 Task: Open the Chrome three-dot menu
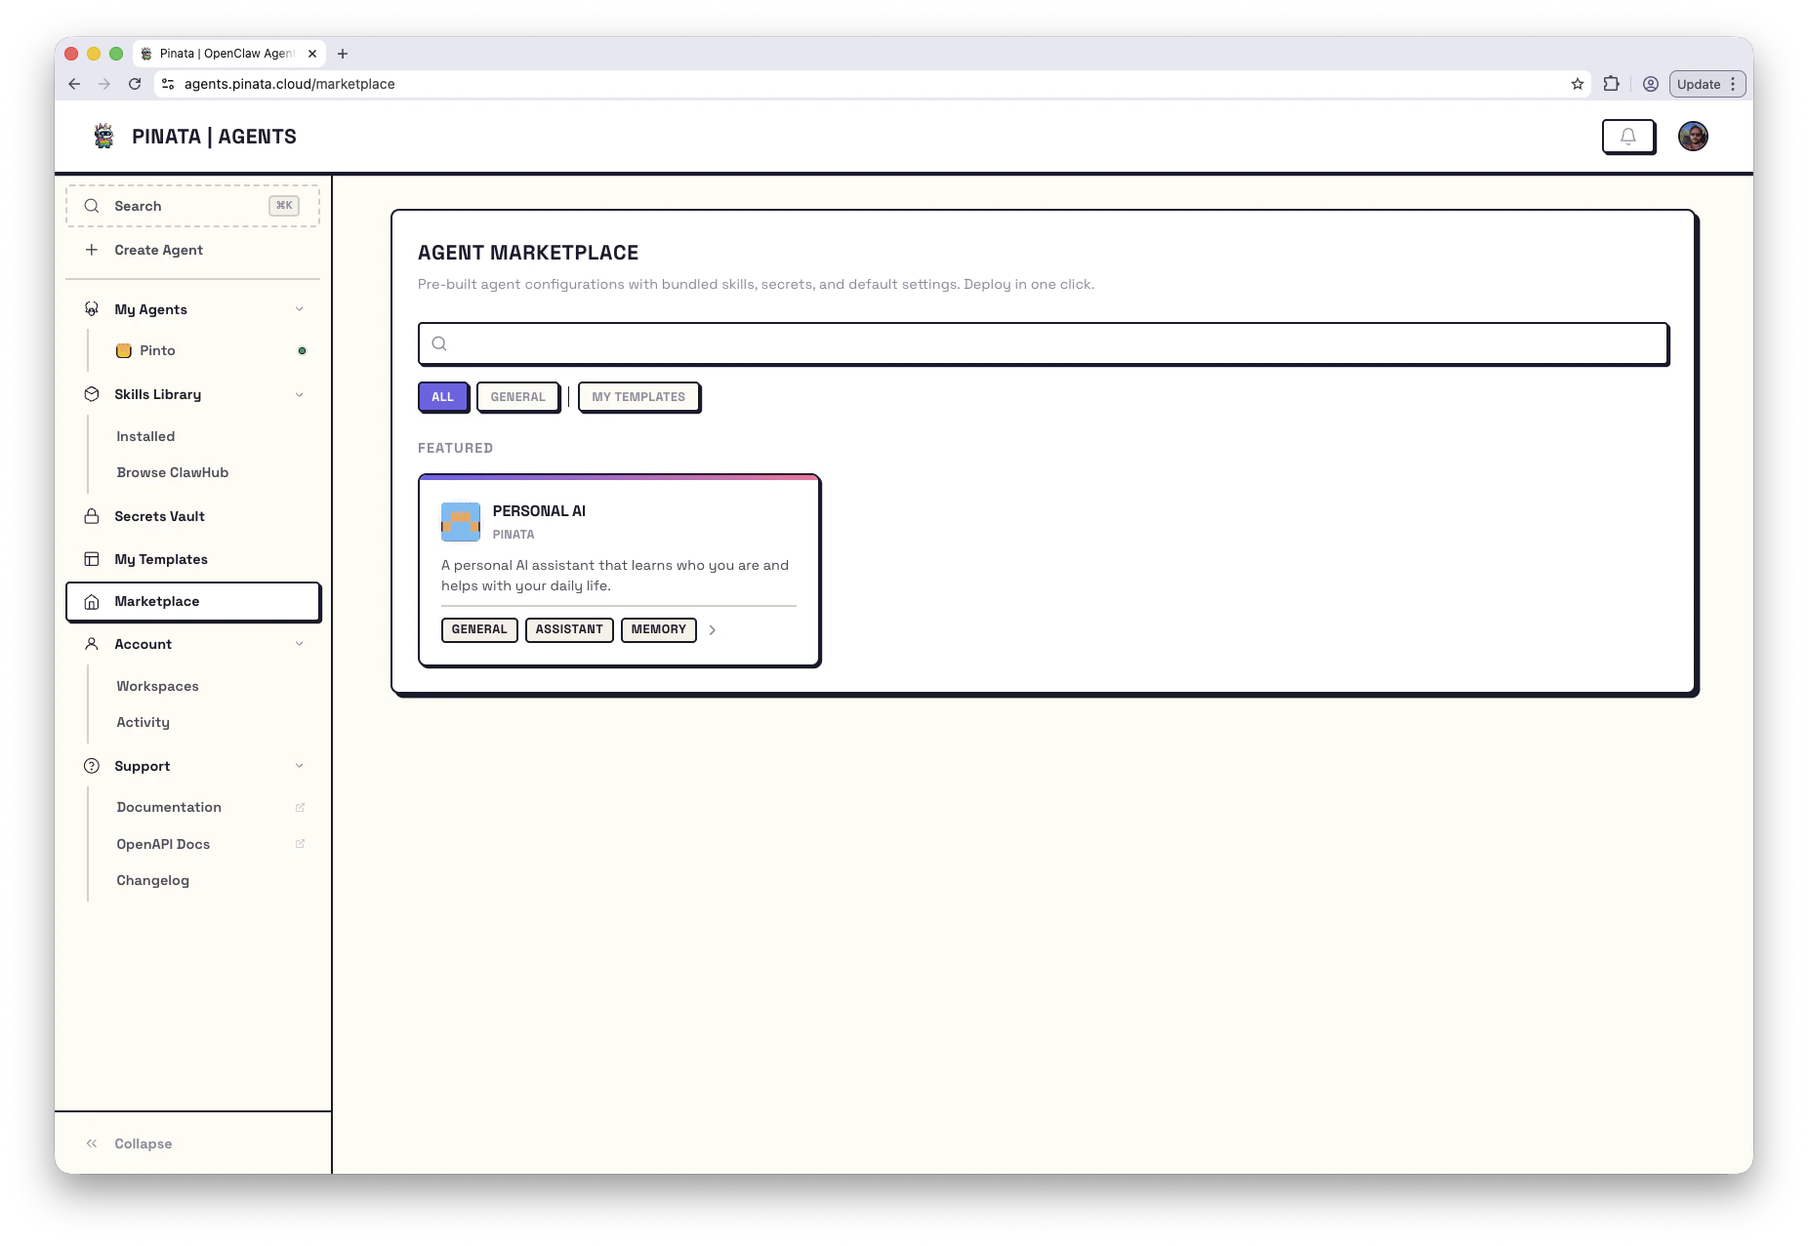pos(1734,84)
